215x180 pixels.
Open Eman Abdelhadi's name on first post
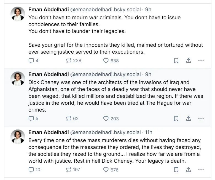[49, 10]
